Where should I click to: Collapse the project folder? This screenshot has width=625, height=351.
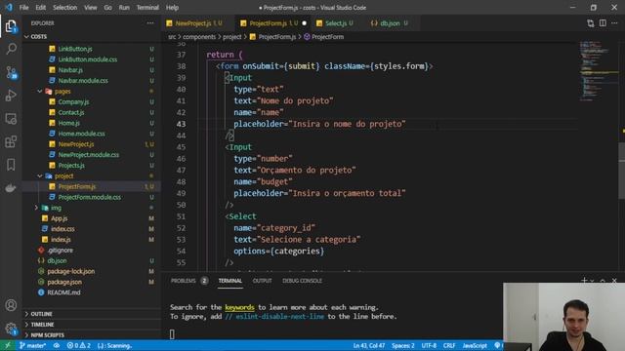[x=40, y=175]
